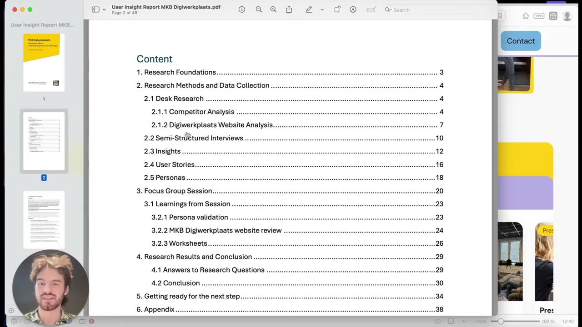Click '5. Getting ready for the next step'
The image size is (582, 327).
290,296
